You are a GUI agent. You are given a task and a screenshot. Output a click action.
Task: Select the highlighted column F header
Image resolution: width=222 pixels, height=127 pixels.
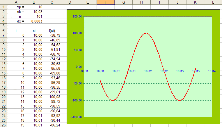(x=105, y=2)
